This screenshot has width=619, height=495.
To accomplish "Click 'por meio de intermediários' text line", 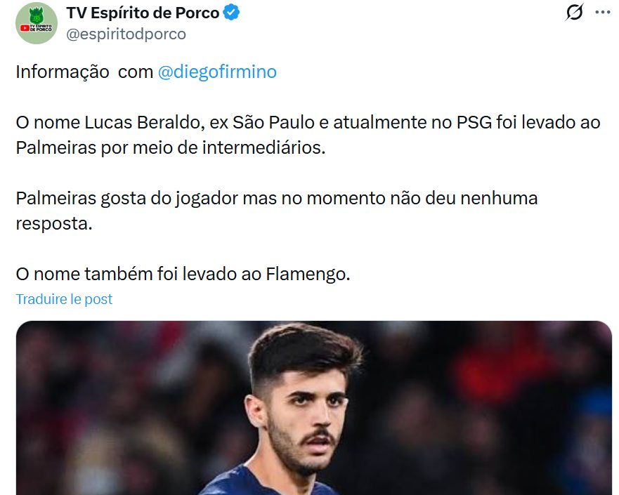I will [213, 147].
